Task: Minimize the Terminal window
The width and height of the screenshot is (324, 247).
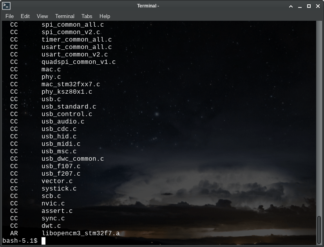Action: (300, 6)
